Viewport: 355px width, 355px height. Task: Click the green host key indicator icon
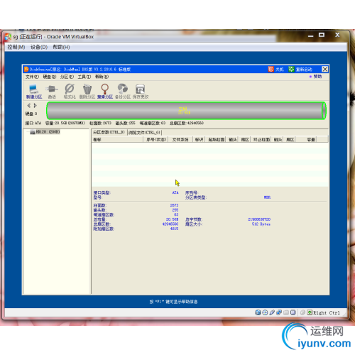310,312
